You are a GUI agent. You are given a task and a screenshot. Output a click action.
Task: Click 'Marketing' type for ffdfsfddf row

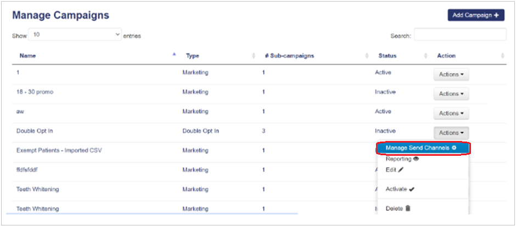[195, 170]
